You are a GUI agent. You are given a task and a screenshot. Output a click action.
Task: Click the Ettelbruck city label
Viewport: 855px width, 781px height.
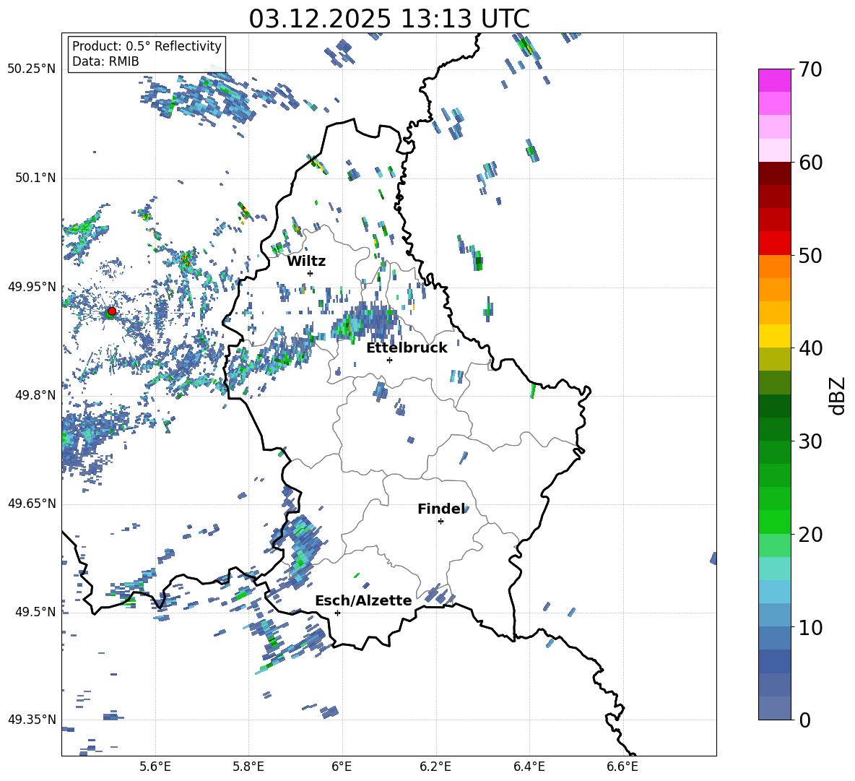pyautogui.click(x=407, y=348)
